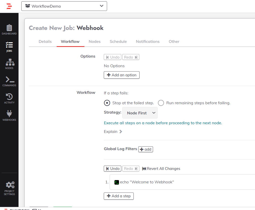Screen dimensions: 255x210
Task: Open the Node First strategy dropdown
Action: (140, 113)
